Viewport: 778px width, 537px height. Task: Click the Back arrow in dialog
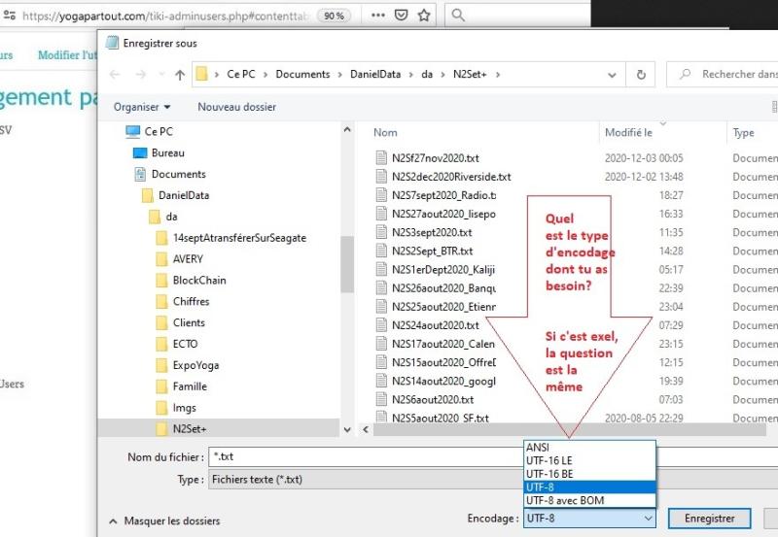pyautogui.click(x=116, y=75)
